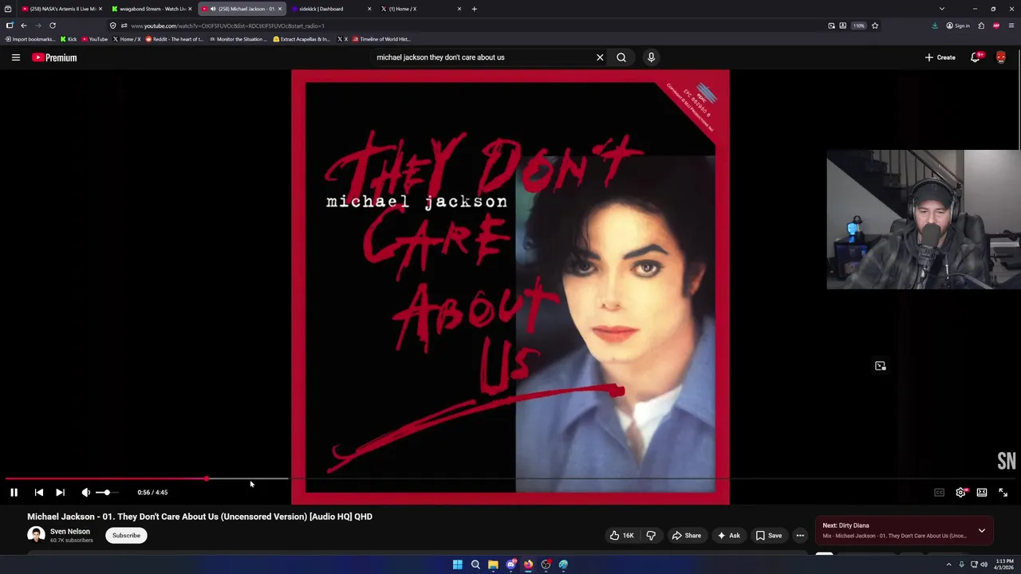Screen dimensions: 1021x574
Task: Dislike the video with thumbs down
Action: 651,536
